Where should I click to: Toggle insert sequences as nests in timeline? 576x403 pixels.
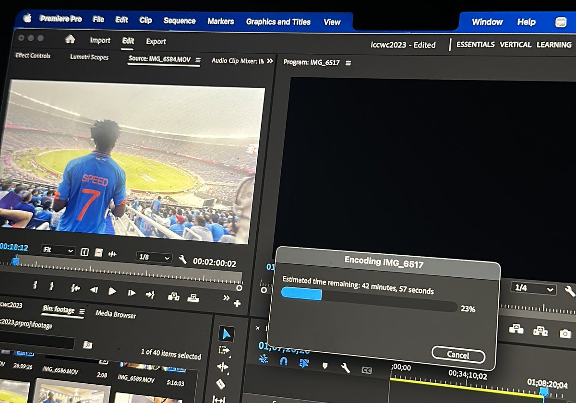pos(263,359)
